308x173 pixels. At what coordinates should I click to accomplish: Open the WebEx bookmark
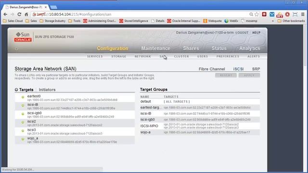[231, 21]
